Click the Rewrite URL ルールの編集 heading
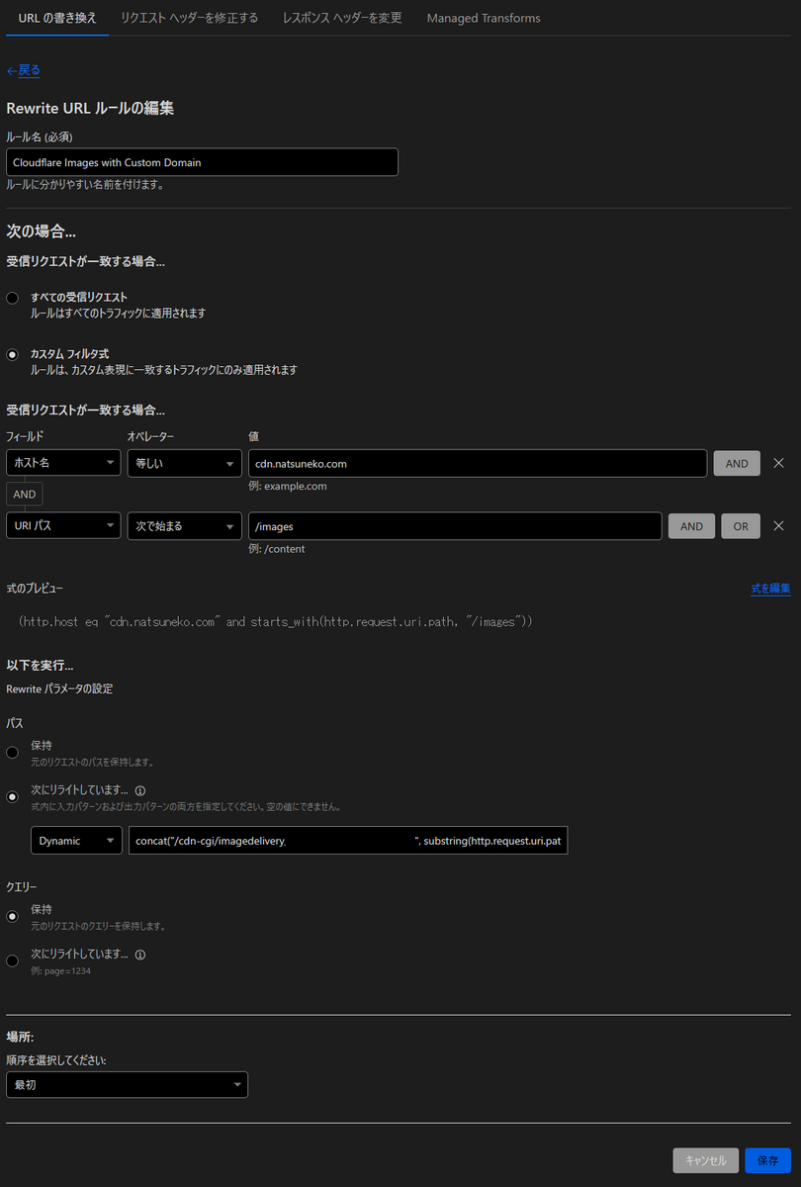This screenshot has height=1187, width=801. coord(90,108)
